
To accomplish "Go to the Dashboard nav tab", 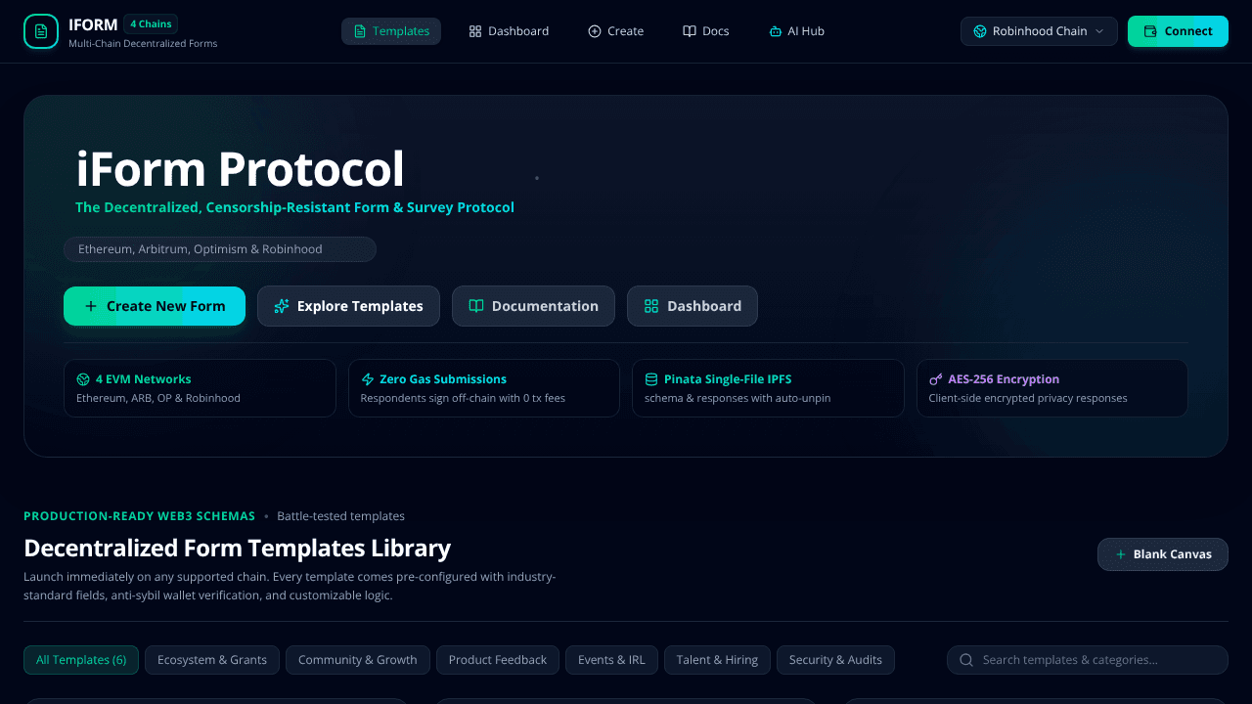I will click(509, 31).
